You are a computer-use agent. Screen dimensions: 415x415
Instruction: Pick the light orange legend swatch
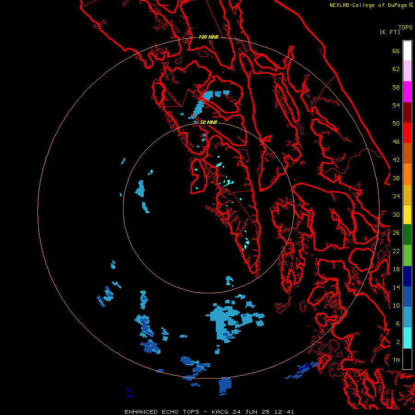pos(407,174)
